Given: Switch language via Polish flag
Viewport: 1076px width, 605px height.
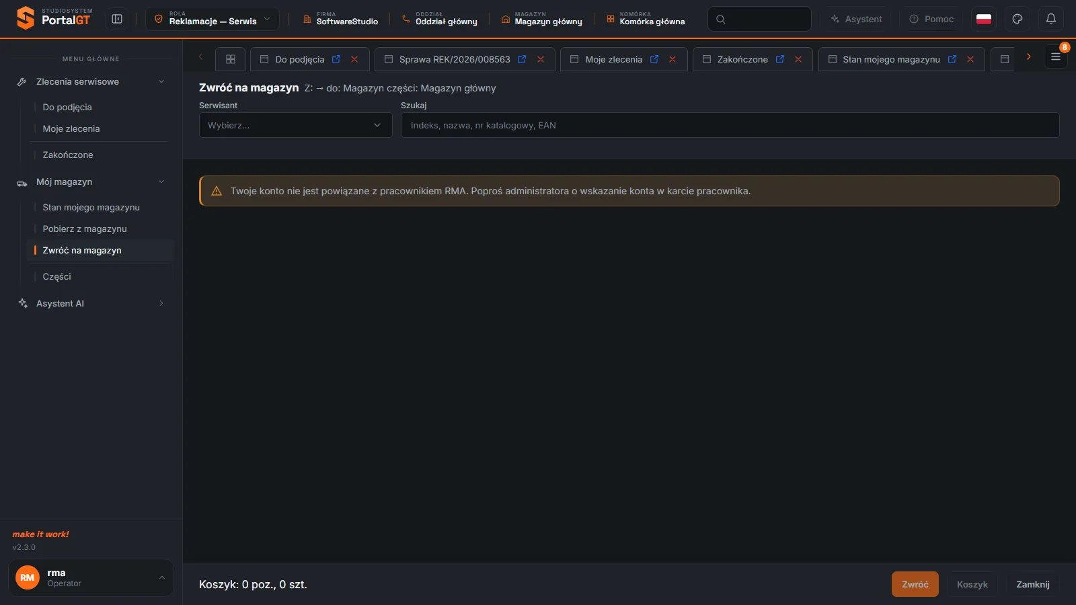Looking at the screenshot, I should 984,19.
